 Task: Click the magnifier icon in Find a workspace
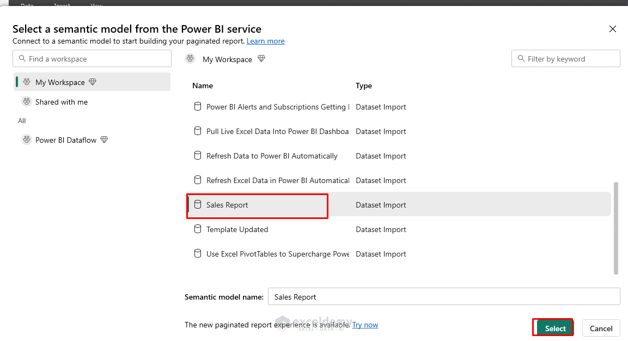click(22, 58)
